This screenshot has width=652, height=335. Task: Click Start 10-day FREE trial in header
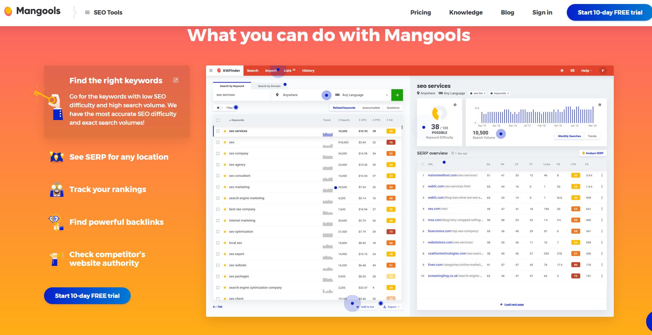click(x=610, y=12)
